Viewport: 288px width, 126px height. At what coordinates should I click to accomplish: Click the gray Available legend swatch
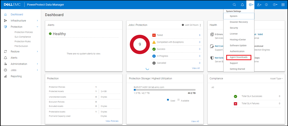(178, 100)
